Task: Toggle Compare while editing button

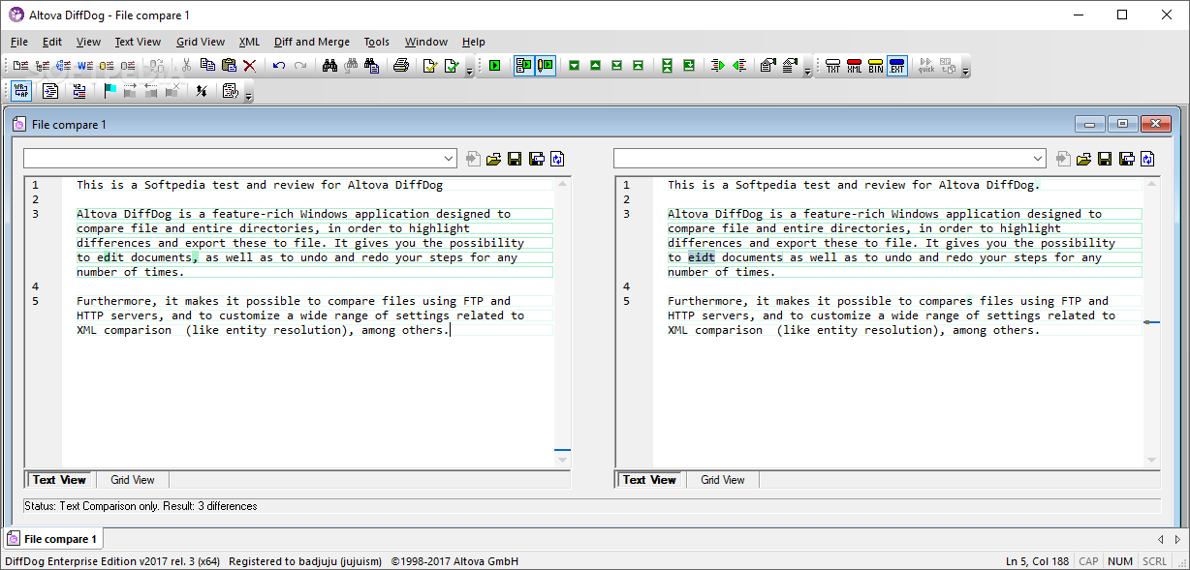Action: 546,66
